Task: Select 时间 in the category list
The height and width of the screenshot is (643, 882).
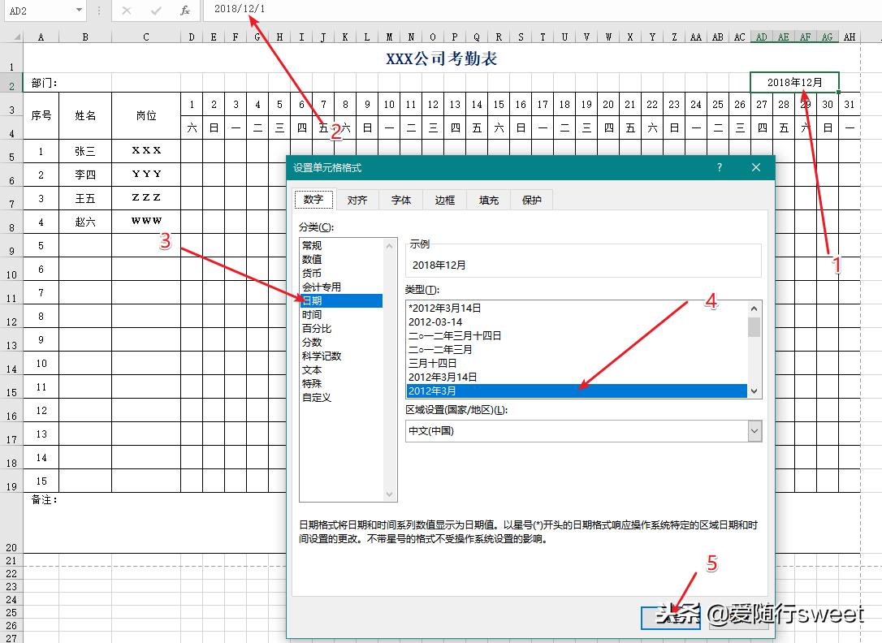Action: 313,313
